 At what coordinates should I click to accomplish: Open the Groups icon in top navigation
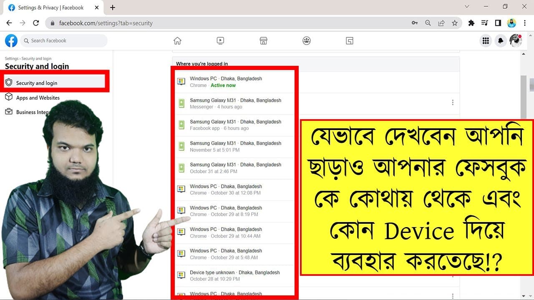click(307, 40)
